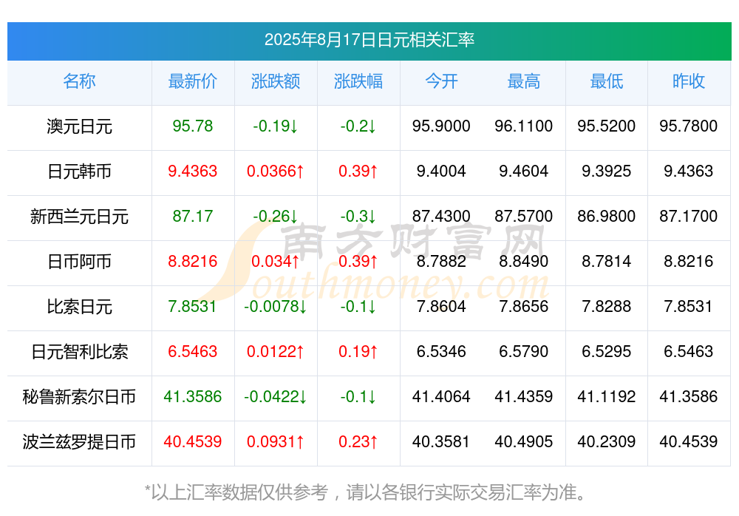This screenshot has width=739, height=516.
Task: Click opening price 87.4300
Action: [x=441, y=217]
